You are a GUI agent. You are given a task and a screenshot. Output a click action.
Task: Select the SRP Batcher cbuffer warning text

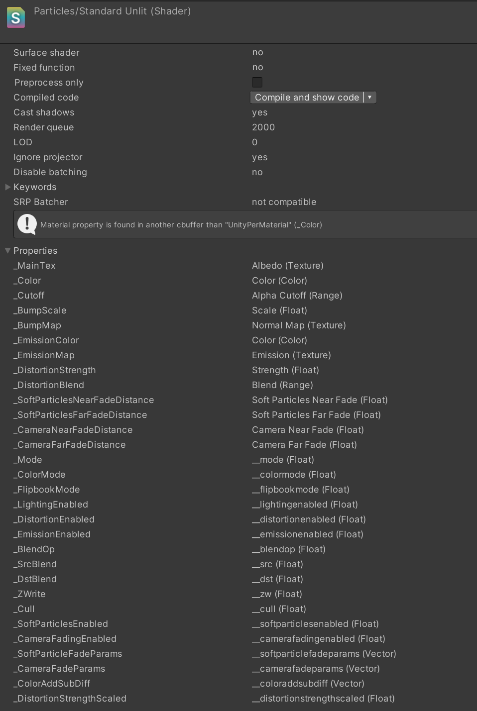181,225
